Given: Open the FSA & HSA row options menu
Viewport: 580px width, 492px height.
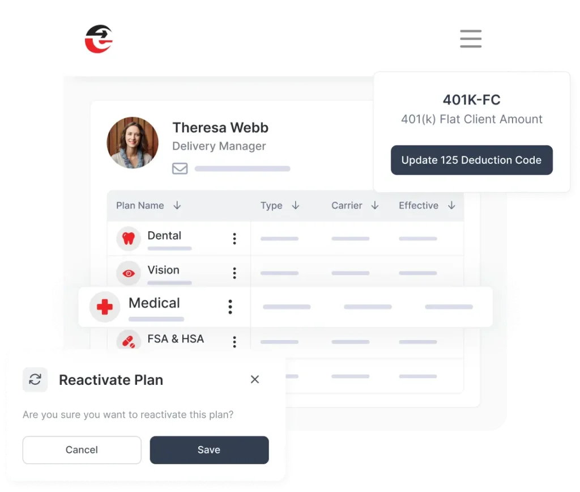Looking at the screenshot, I should tap(234, 342).
